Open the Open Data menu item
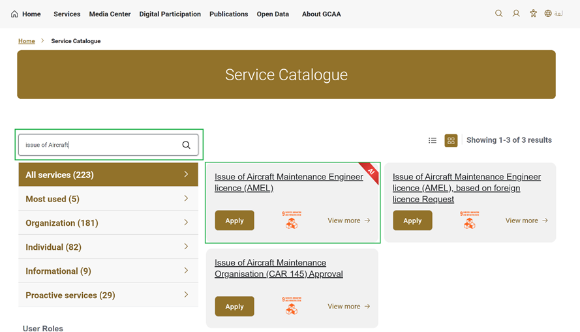 (273, 14)
